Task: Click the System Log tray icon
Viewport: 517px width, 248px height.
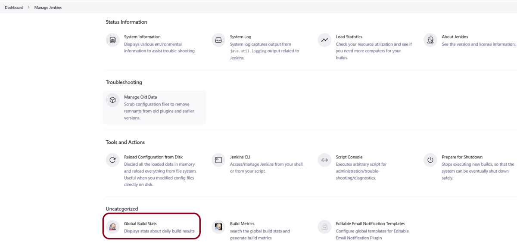Action: [x=218, y=40]
